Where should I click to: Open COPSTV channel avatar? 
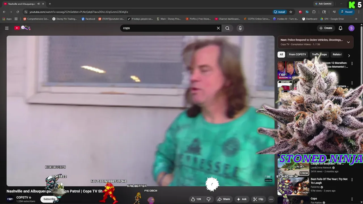click(x=10, y=199)
